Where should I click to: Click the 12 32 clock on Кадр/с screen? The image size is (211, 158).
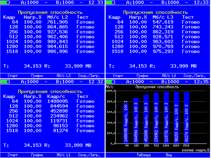point(96,82)
